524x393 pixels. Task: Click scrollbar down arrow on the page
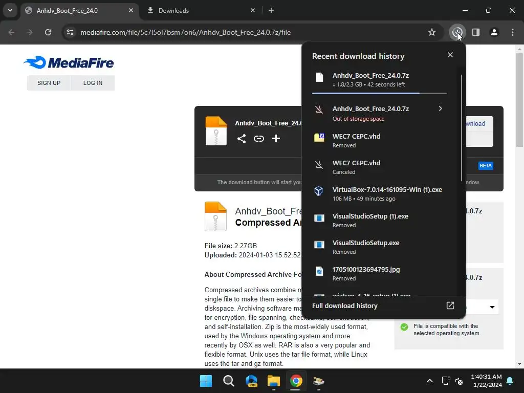click(x=519, y=364)
